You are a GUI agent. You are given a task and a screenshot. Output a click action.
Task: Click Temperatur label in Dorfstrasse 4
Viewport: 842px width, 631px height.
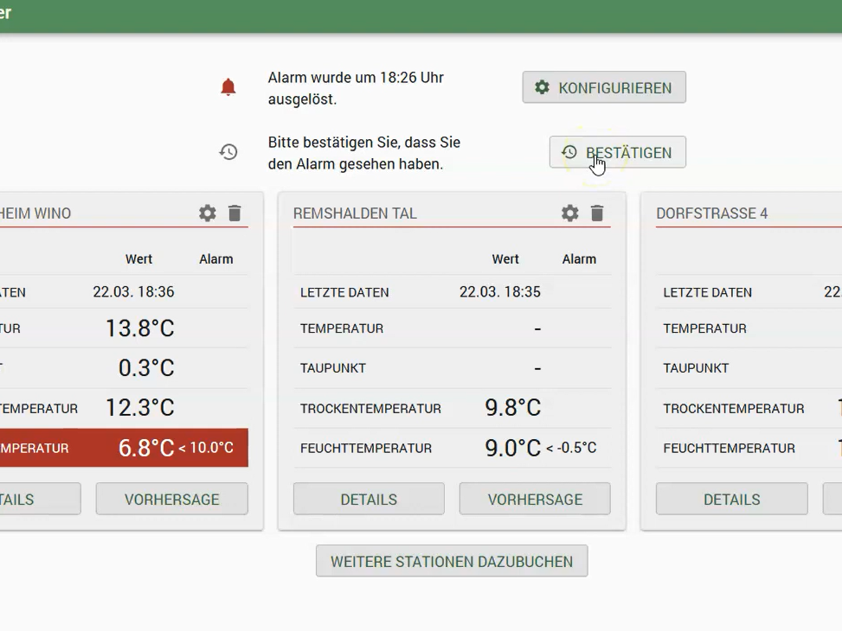coord(704,328)
